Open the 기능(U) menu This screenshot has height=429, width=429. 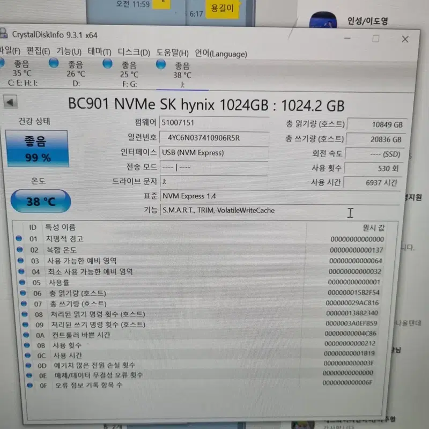click(69, 51)
